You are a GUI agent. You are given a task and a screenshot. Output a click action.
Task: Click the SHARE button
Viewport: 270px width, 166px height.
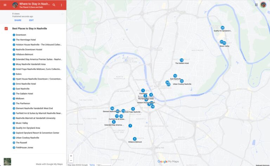pyautogui.click(x=18, y=20)
